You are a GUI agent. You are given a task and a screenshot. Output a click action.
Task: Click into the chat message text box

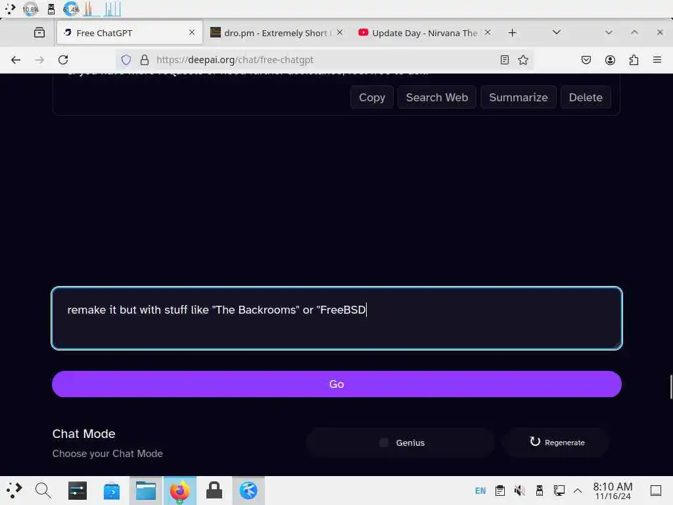[x=336, y=318]
